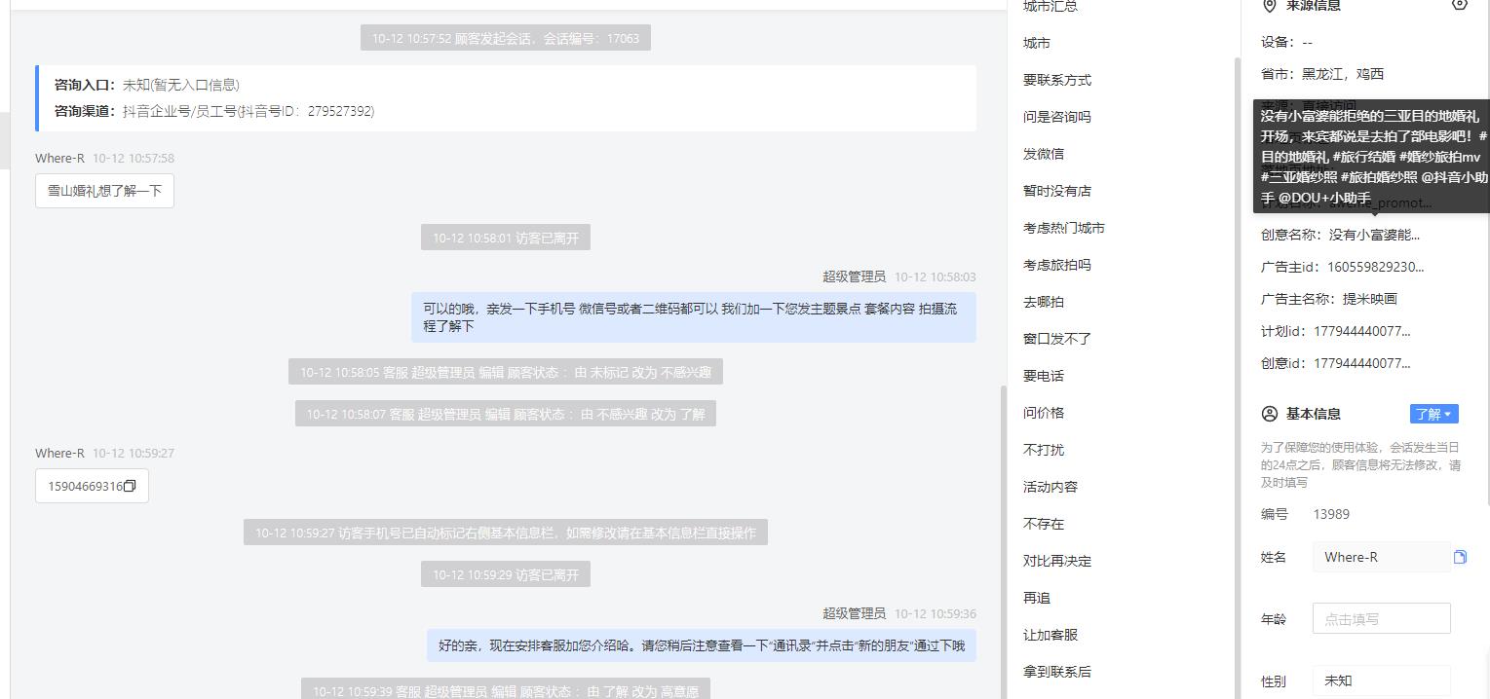The height and width of the screenshot is (699, 1490).
Task: Open the 性别 dropdown showing 未知
Action: 1381,681
